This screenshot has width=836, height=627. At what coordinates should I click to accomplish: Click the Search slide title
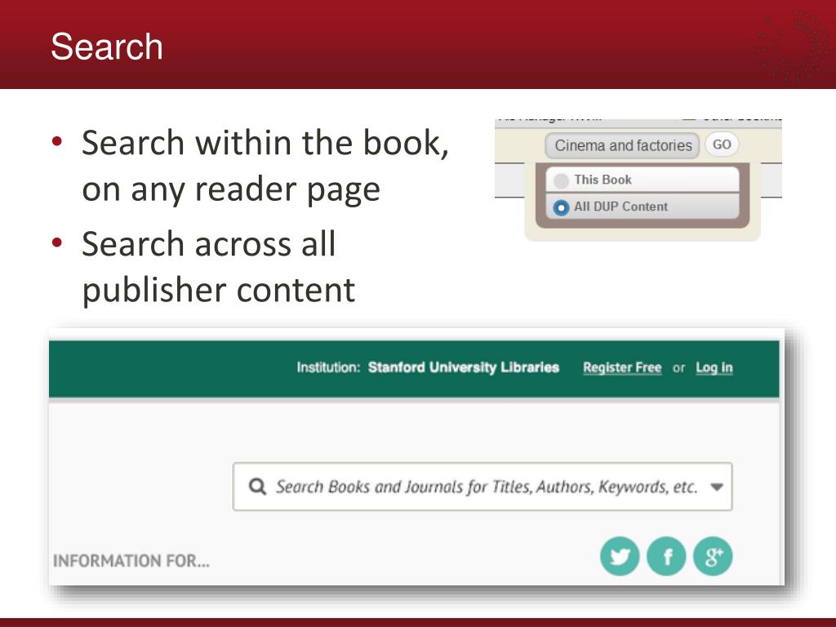point(107,47)
